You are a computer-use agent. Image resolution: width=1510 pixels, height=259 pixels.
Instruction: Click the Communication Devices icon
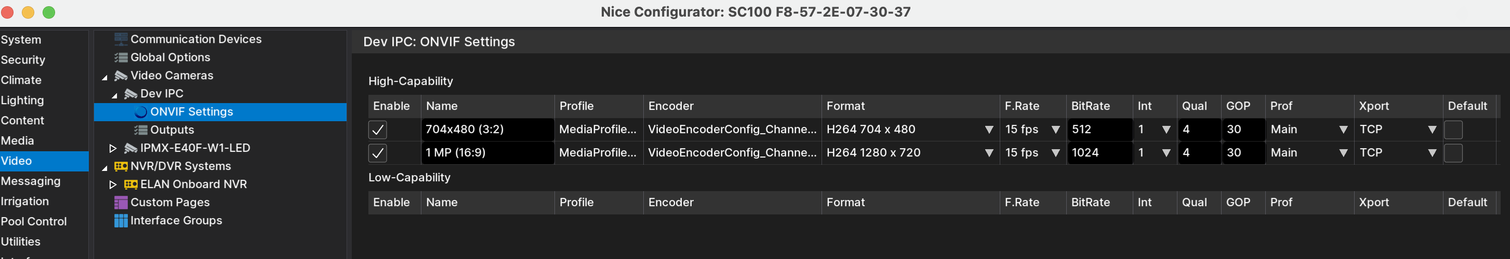pyautogui.click(x=121, y=39)
